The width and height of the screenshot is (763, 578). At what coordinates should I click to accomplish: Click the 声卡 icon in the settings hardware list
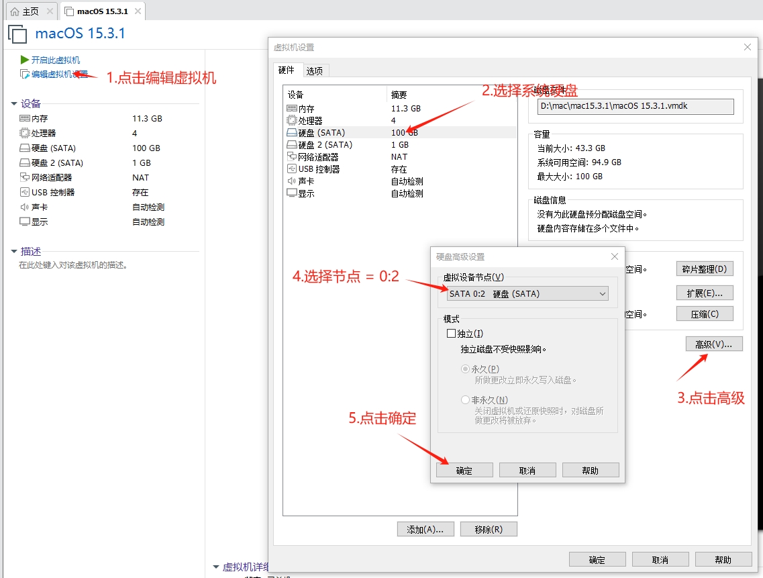(291, 181)
